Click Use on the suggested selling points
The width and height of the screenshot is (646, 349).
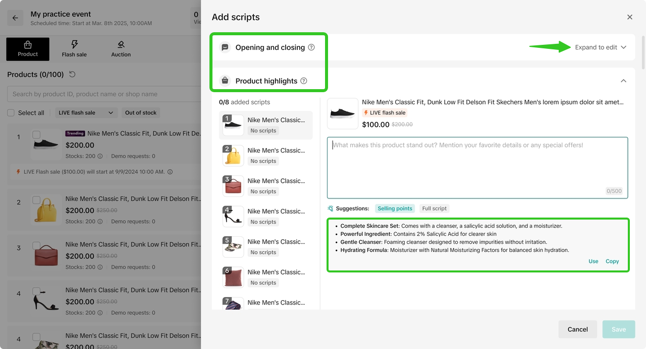(x=593, y=261)
